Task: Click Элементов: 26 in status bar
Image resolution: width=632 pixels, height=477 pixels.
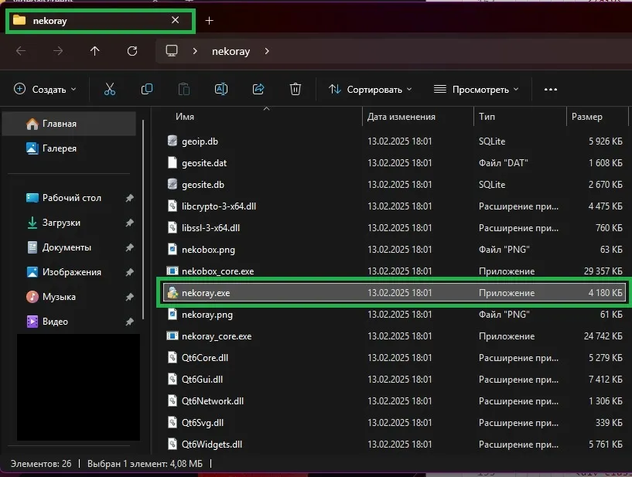Action: (41, 464)
